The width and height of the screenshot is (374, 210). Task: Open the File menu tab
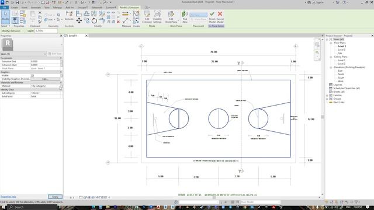tap(5, 8)
